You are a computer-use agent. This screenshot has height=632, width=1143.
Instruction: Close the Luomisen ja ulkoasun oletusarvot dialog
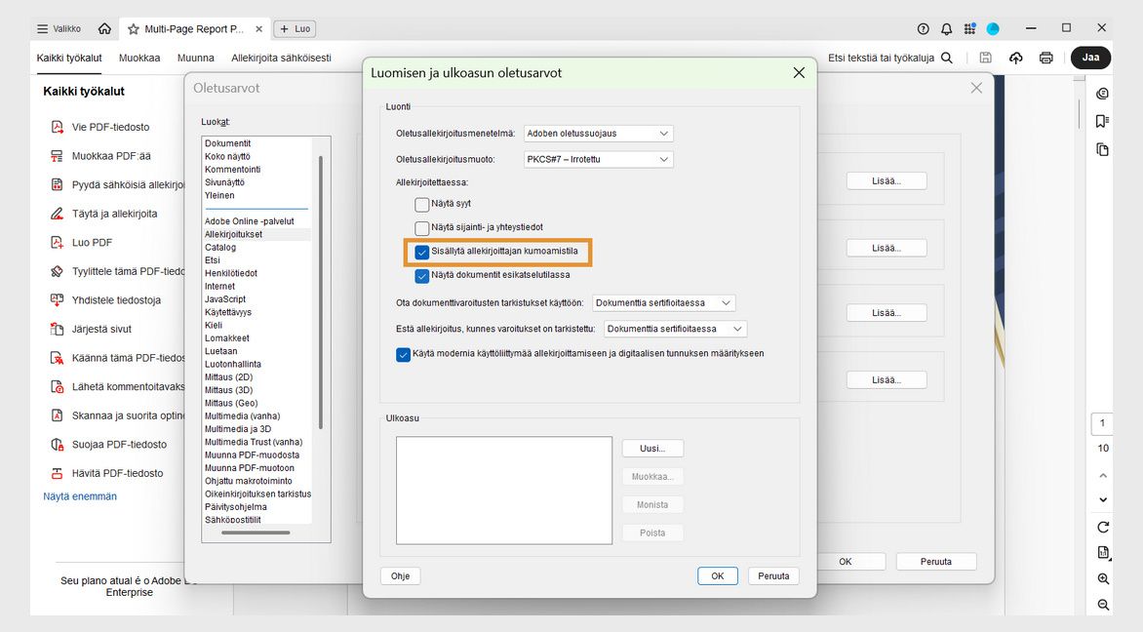[799, 73]
